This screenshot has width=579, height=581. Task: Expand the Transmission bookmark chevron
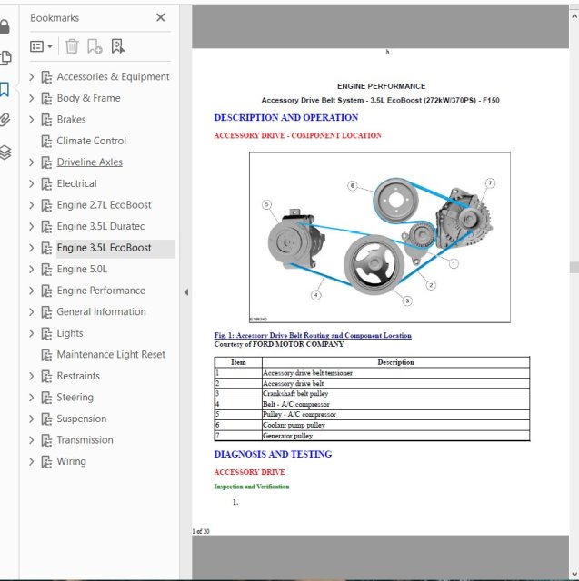coord(31,440)
